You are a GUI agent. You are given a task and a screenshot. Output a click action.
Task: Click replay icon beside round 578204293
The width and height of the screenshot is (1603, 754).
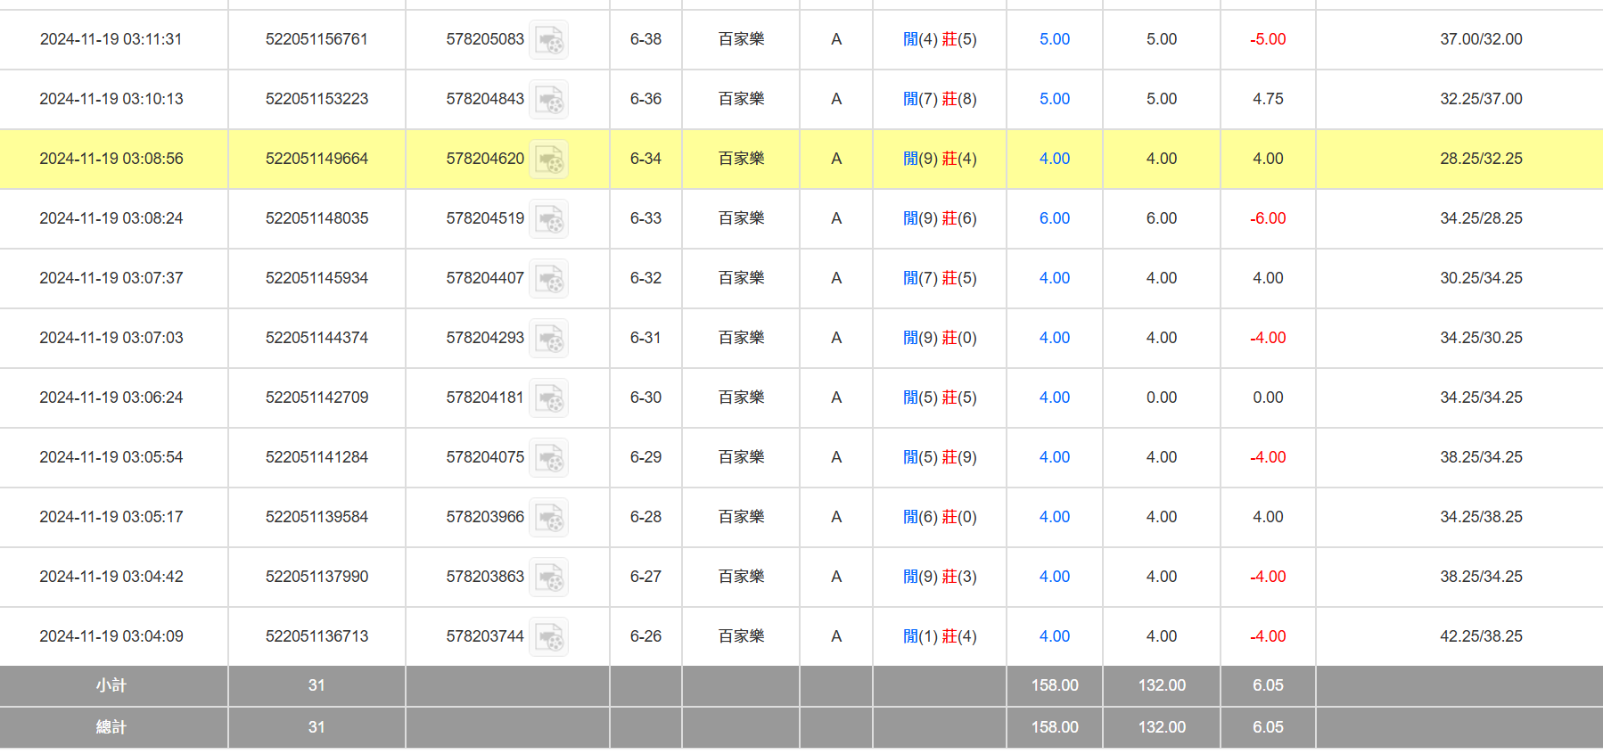548,339
